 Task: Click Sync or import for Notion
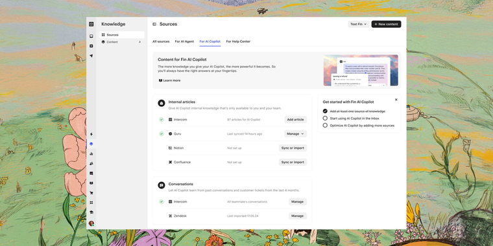click(293, 148)
